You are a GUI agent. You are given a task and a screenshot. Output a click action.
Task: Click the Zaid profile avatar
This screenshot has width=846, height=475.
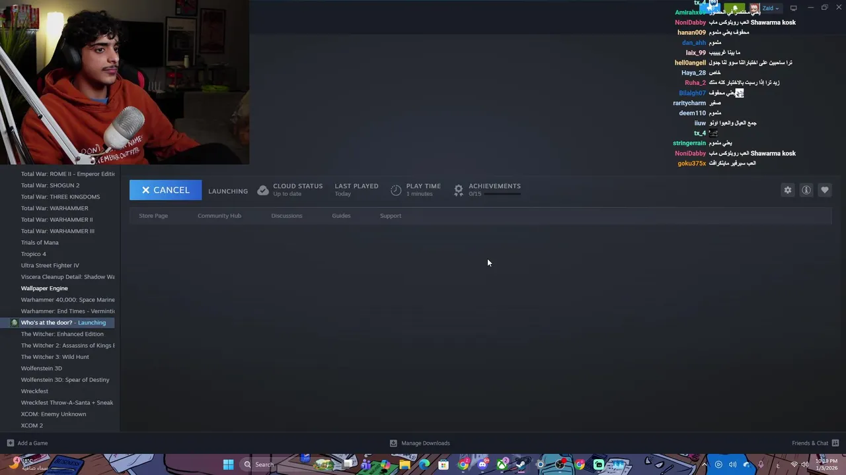click(755, 8)
